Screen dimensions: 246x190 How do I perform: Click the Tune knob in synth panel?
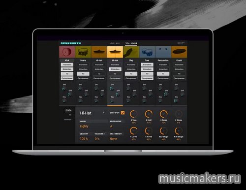(134, 114)
